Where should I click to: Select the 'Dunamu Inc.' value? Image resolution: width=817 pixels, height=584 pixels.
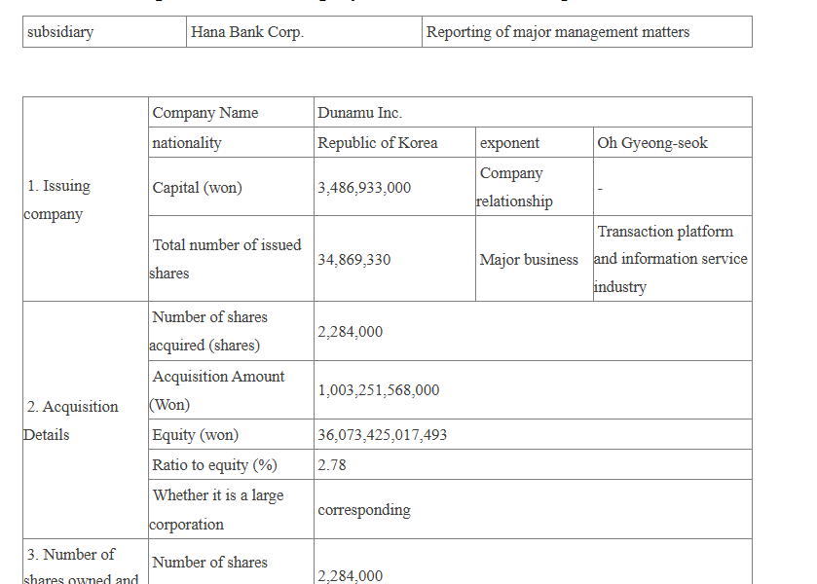tap(359, 113)
